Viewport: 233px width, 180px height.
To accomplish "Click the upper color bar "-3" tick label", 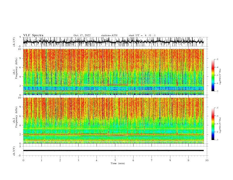I will tap(217, 59).
